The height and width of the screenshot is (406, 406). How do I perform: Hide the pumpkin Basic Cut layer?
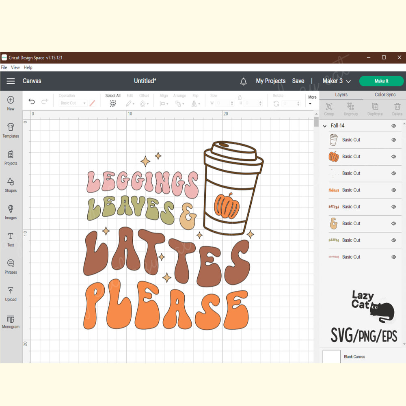click(393, 157)
